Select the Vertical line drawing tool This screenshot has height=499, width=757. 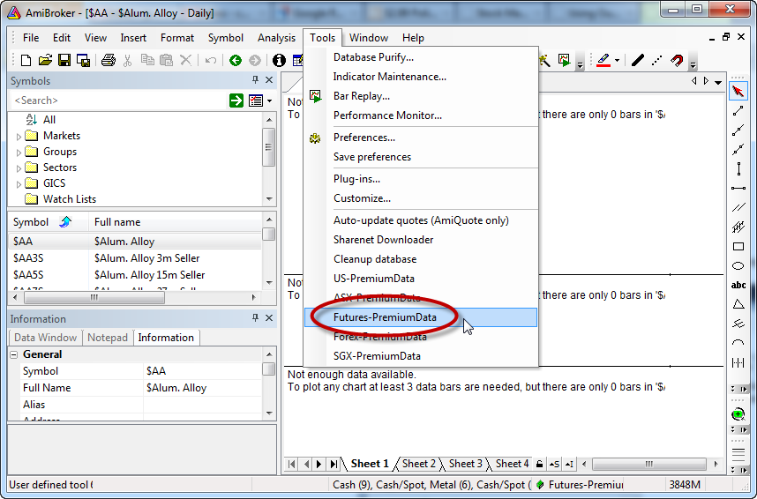coord(738,169)
